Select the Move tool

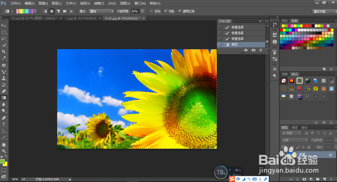[4, 26]
